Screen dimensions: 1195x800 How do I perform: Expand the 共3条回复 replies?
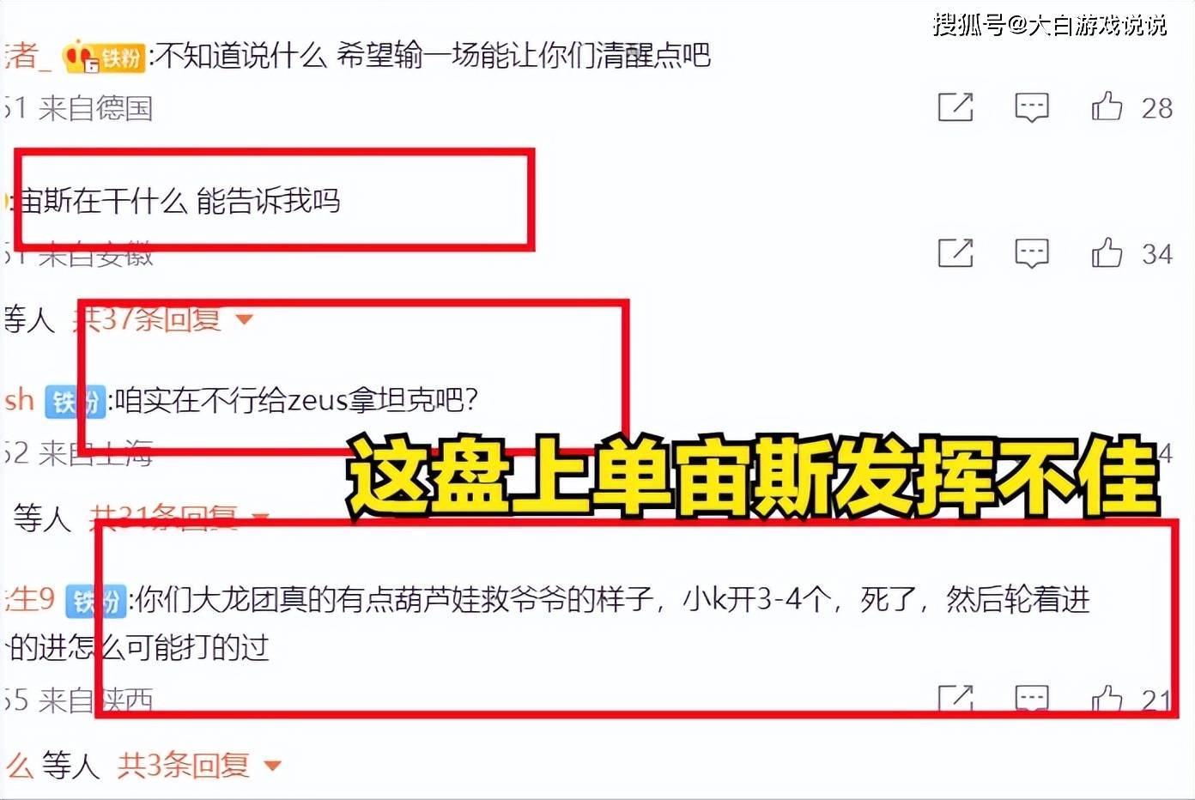[x=199, y=764]
